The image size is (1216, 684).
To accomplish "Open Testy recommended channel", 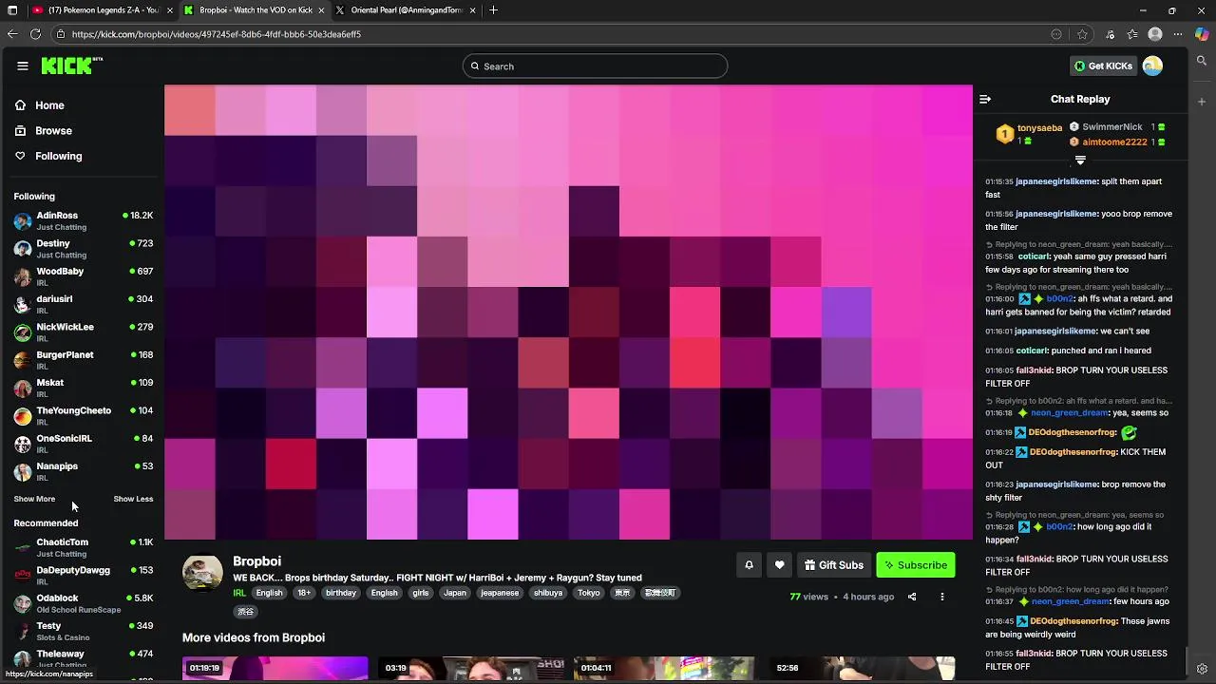I will [x=84, y=631].
